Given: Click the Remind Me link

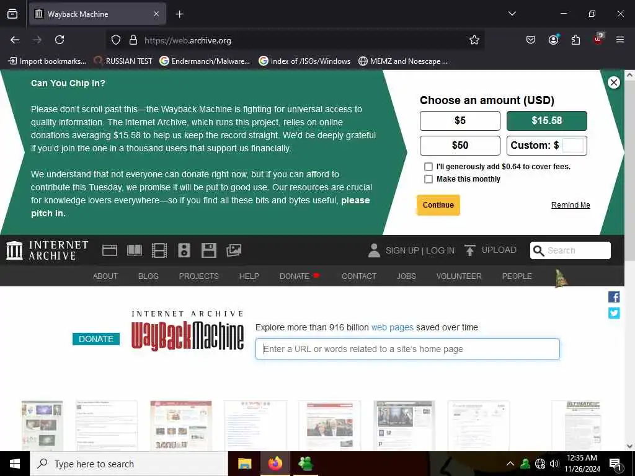Looking at the screenshot, I should (x=571, y=205).
